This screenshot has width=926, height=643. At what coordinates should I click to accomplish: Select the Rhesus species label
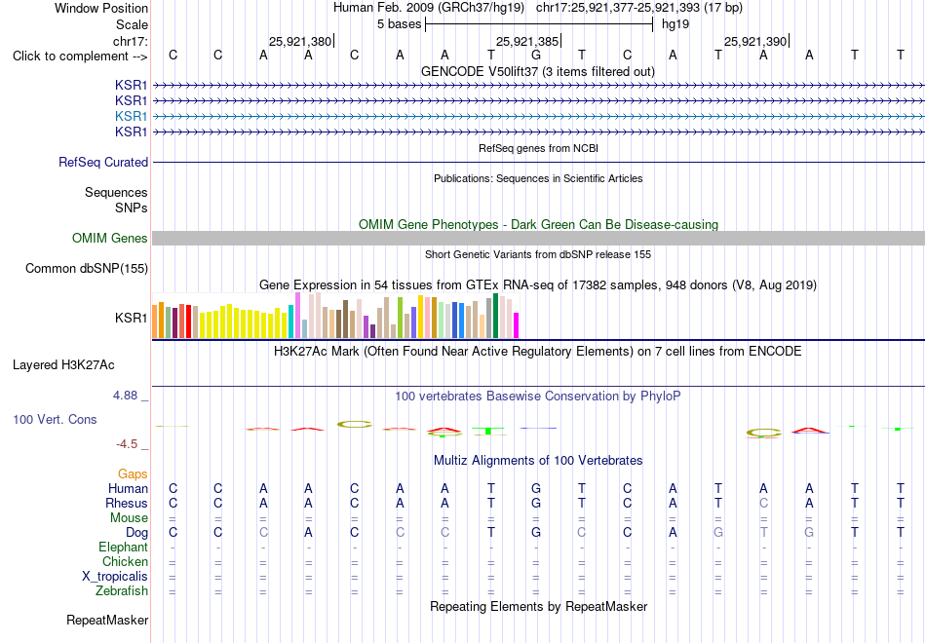point(127,503)
